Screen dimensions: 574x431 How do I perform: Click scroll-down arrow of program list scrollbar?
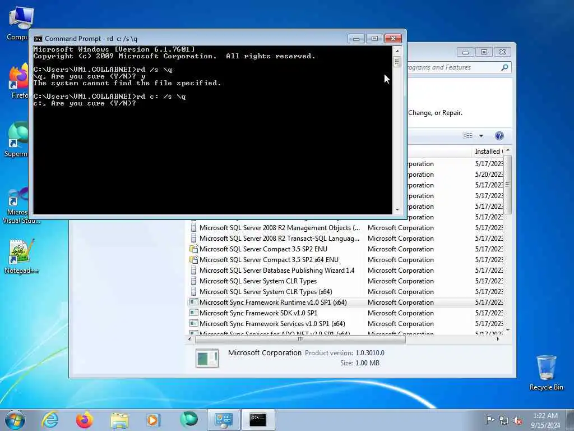(507, 330)
